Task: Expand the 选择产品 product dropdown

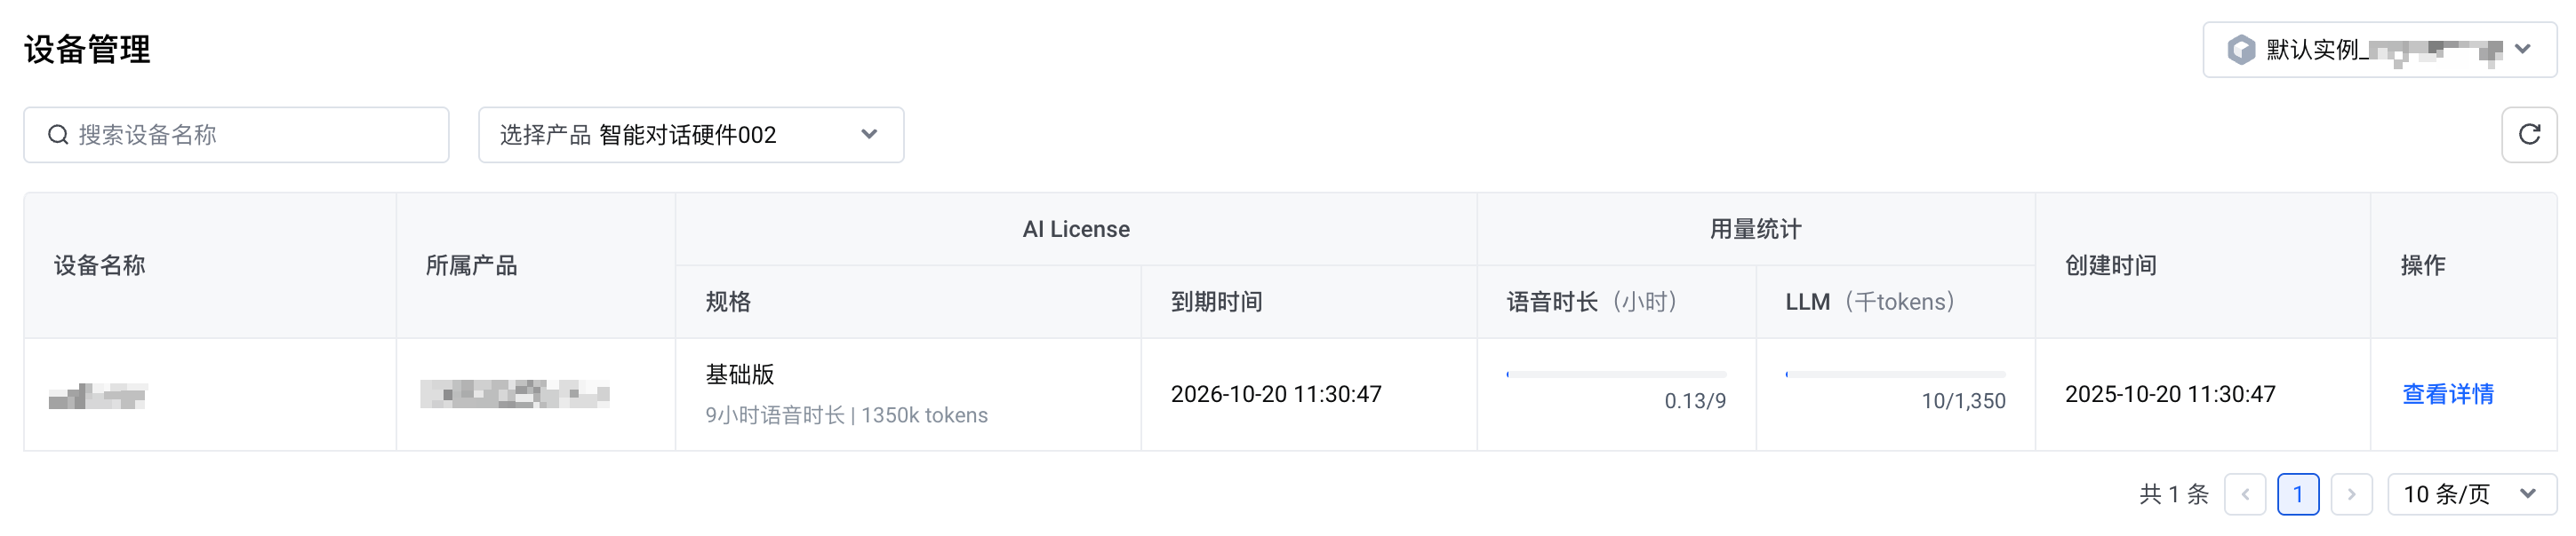Action: click(x=690, y=135)
